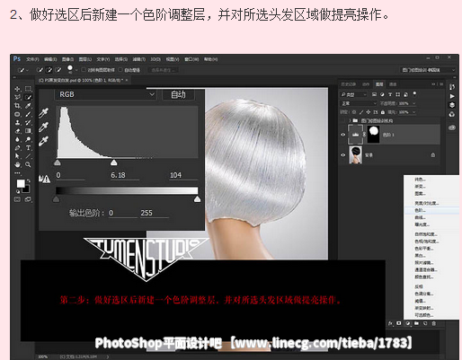Open the File menu
462x360 pixels.
32,59
